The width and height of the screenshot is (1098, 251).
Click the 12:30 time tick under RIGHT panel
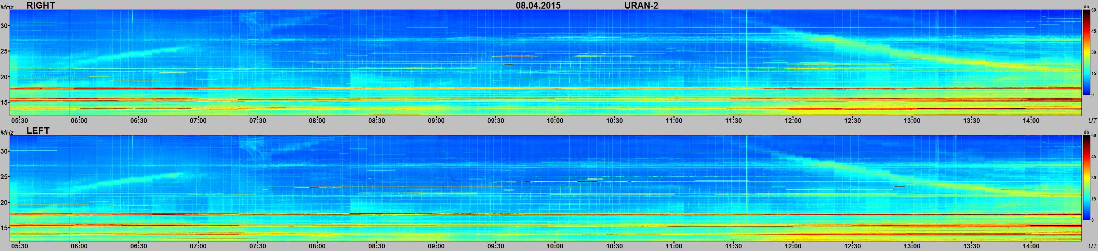click(x=852, y=121)
